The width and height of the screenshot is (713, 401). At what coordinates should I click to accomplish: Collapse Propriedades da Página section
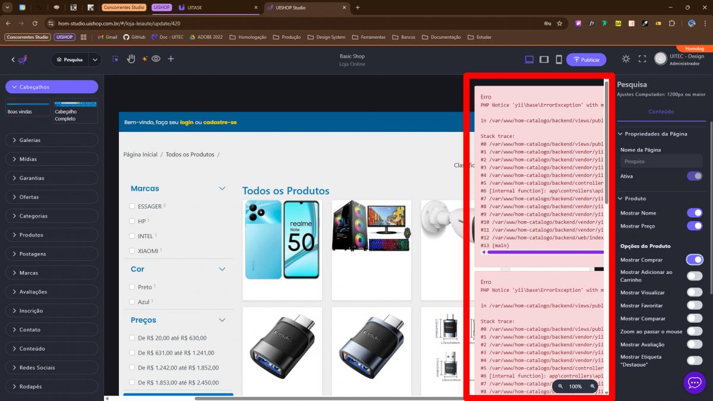[x=620, y=134]
